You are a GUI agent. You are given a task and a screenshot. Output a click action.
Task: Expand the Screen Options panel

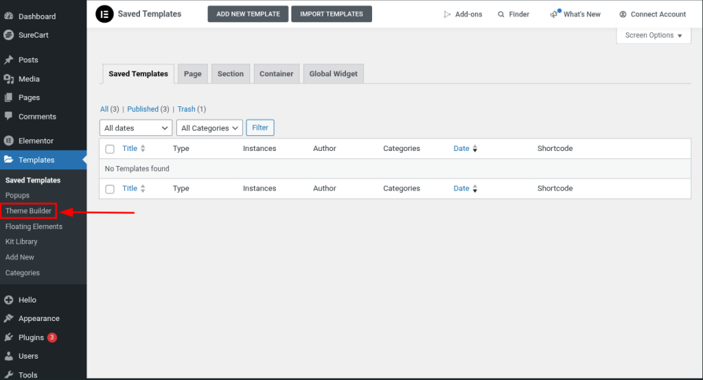click(x=654, y=36)
